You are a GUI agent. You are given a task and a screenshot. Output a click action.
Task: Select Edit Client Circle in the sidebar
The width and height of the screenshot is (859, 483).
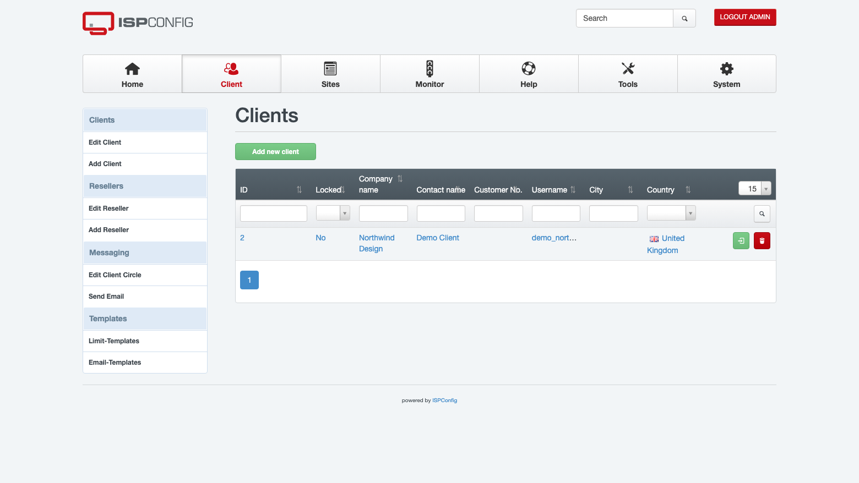pyautogui.click(x=145, y=275)
